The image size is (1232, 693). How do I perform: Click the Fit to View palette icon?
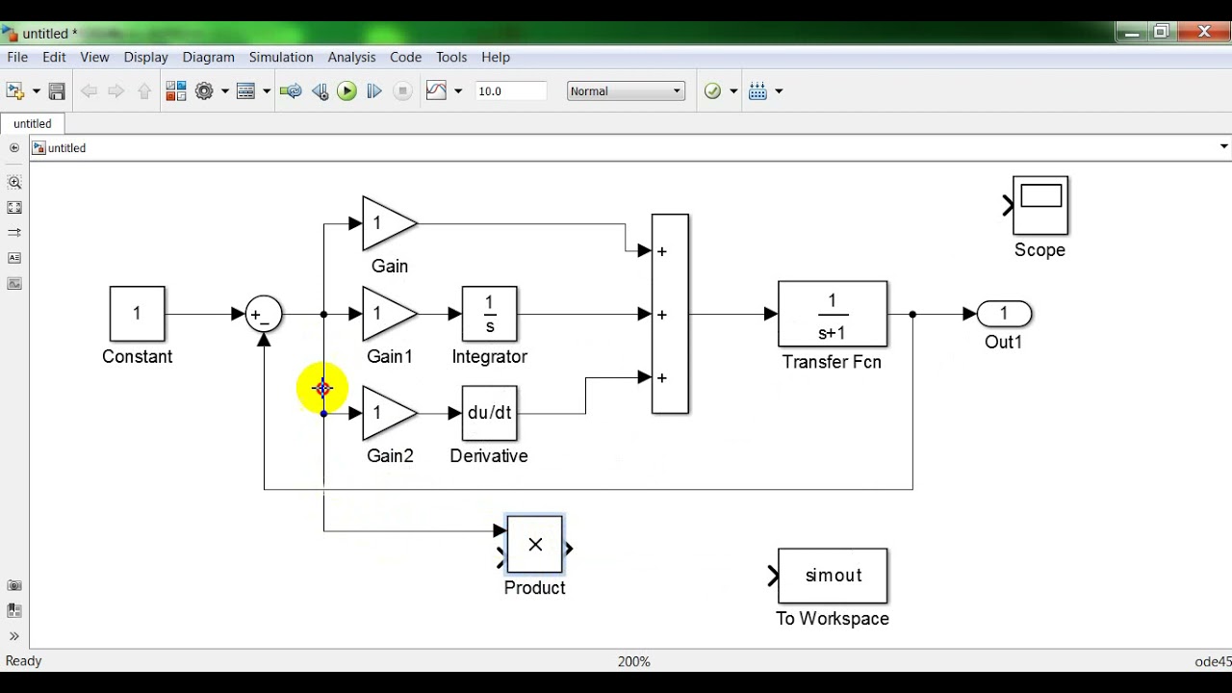pyautogui.click(x=14, y=207)
